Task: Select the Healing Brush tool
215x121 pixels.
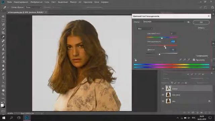Action: click(3, 41)
